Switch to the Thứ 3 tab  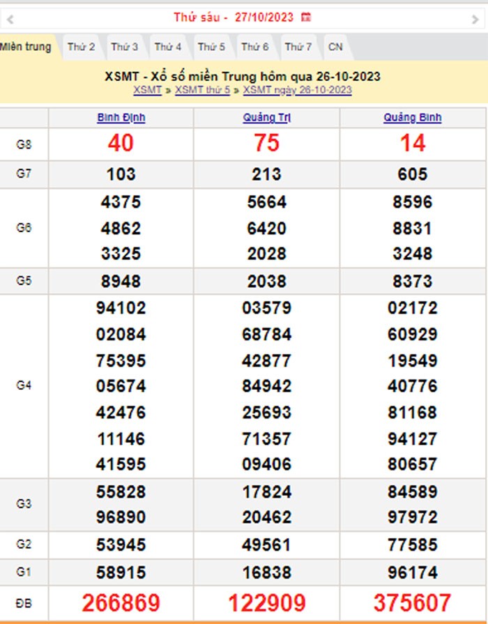point(124,47)
